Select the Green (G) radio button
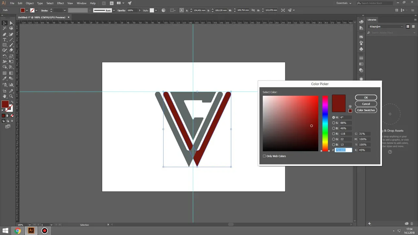Viewport: 418px width, 235px height. coord(334,139)
